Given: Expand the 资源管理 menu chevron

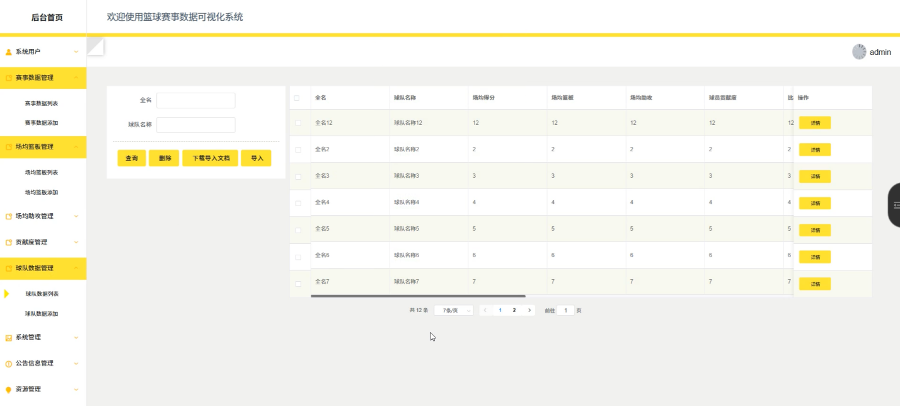Looking at the screenshot, I should tap(76, 389).
